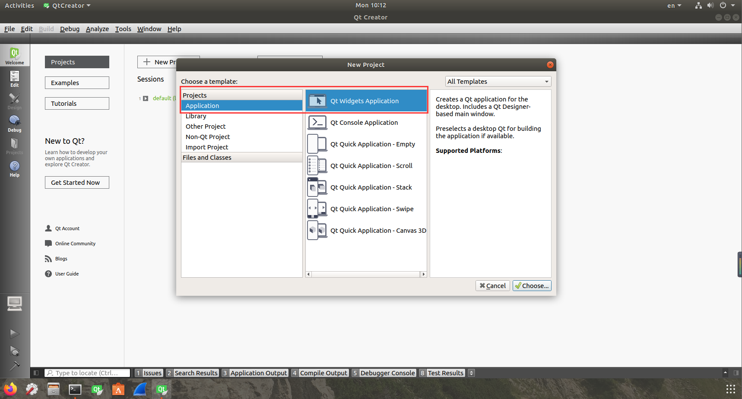Click the Run play button
Screen dimensions: 742x399
pos(15,333)
